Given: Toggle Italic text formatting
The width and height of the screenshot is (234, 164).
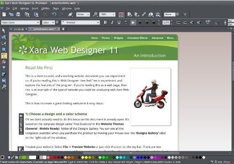Looking at the screenshot, I should click(112, 22).
